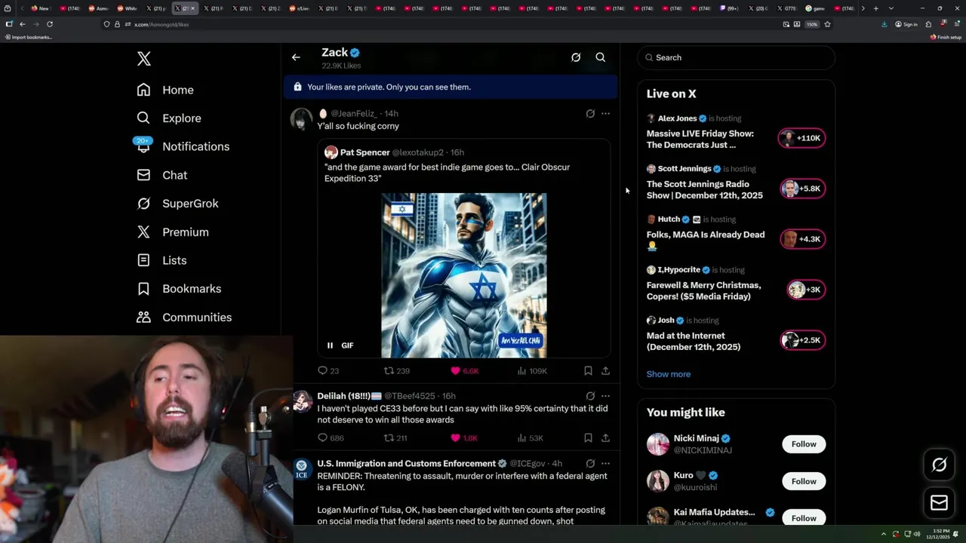This screenshot has width=966, height=543.
Task: Bookmark this page with the star icon
Action: point(827,24)
